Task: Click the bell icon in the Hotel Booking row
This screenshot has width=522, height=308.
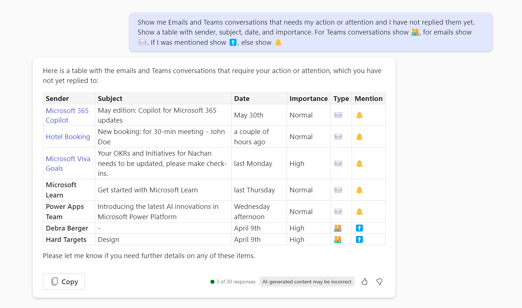Action: 359,137
